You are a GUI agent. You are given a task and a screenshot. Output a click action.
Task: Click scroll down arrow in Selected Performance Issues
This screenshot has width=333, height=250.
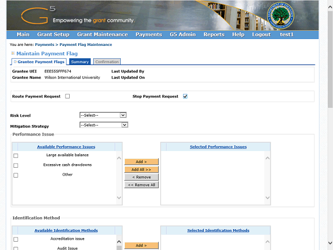[x=267, y=198]
